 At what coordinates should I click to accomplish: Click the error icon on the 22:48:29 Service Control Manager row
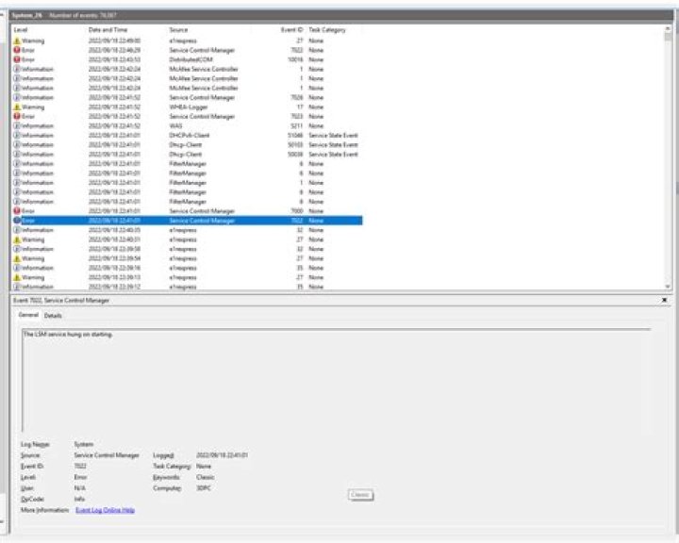point(17,50)
